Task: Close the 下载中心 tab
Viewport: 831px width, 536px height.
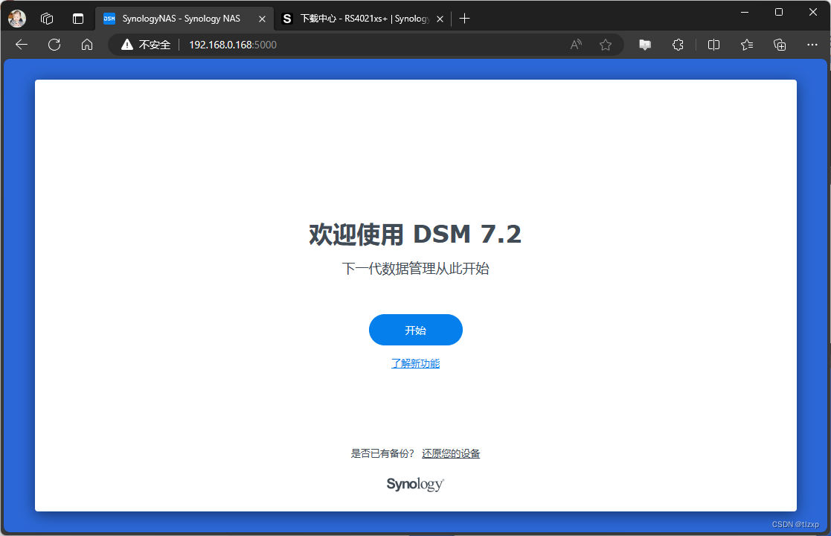Action: 440,19
